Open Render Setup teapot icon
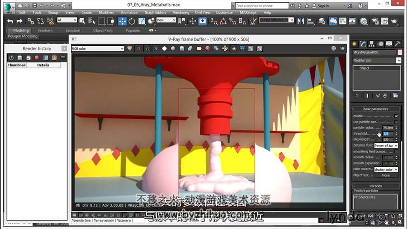This screenshot has height=229, width=407. pos(375,21)
